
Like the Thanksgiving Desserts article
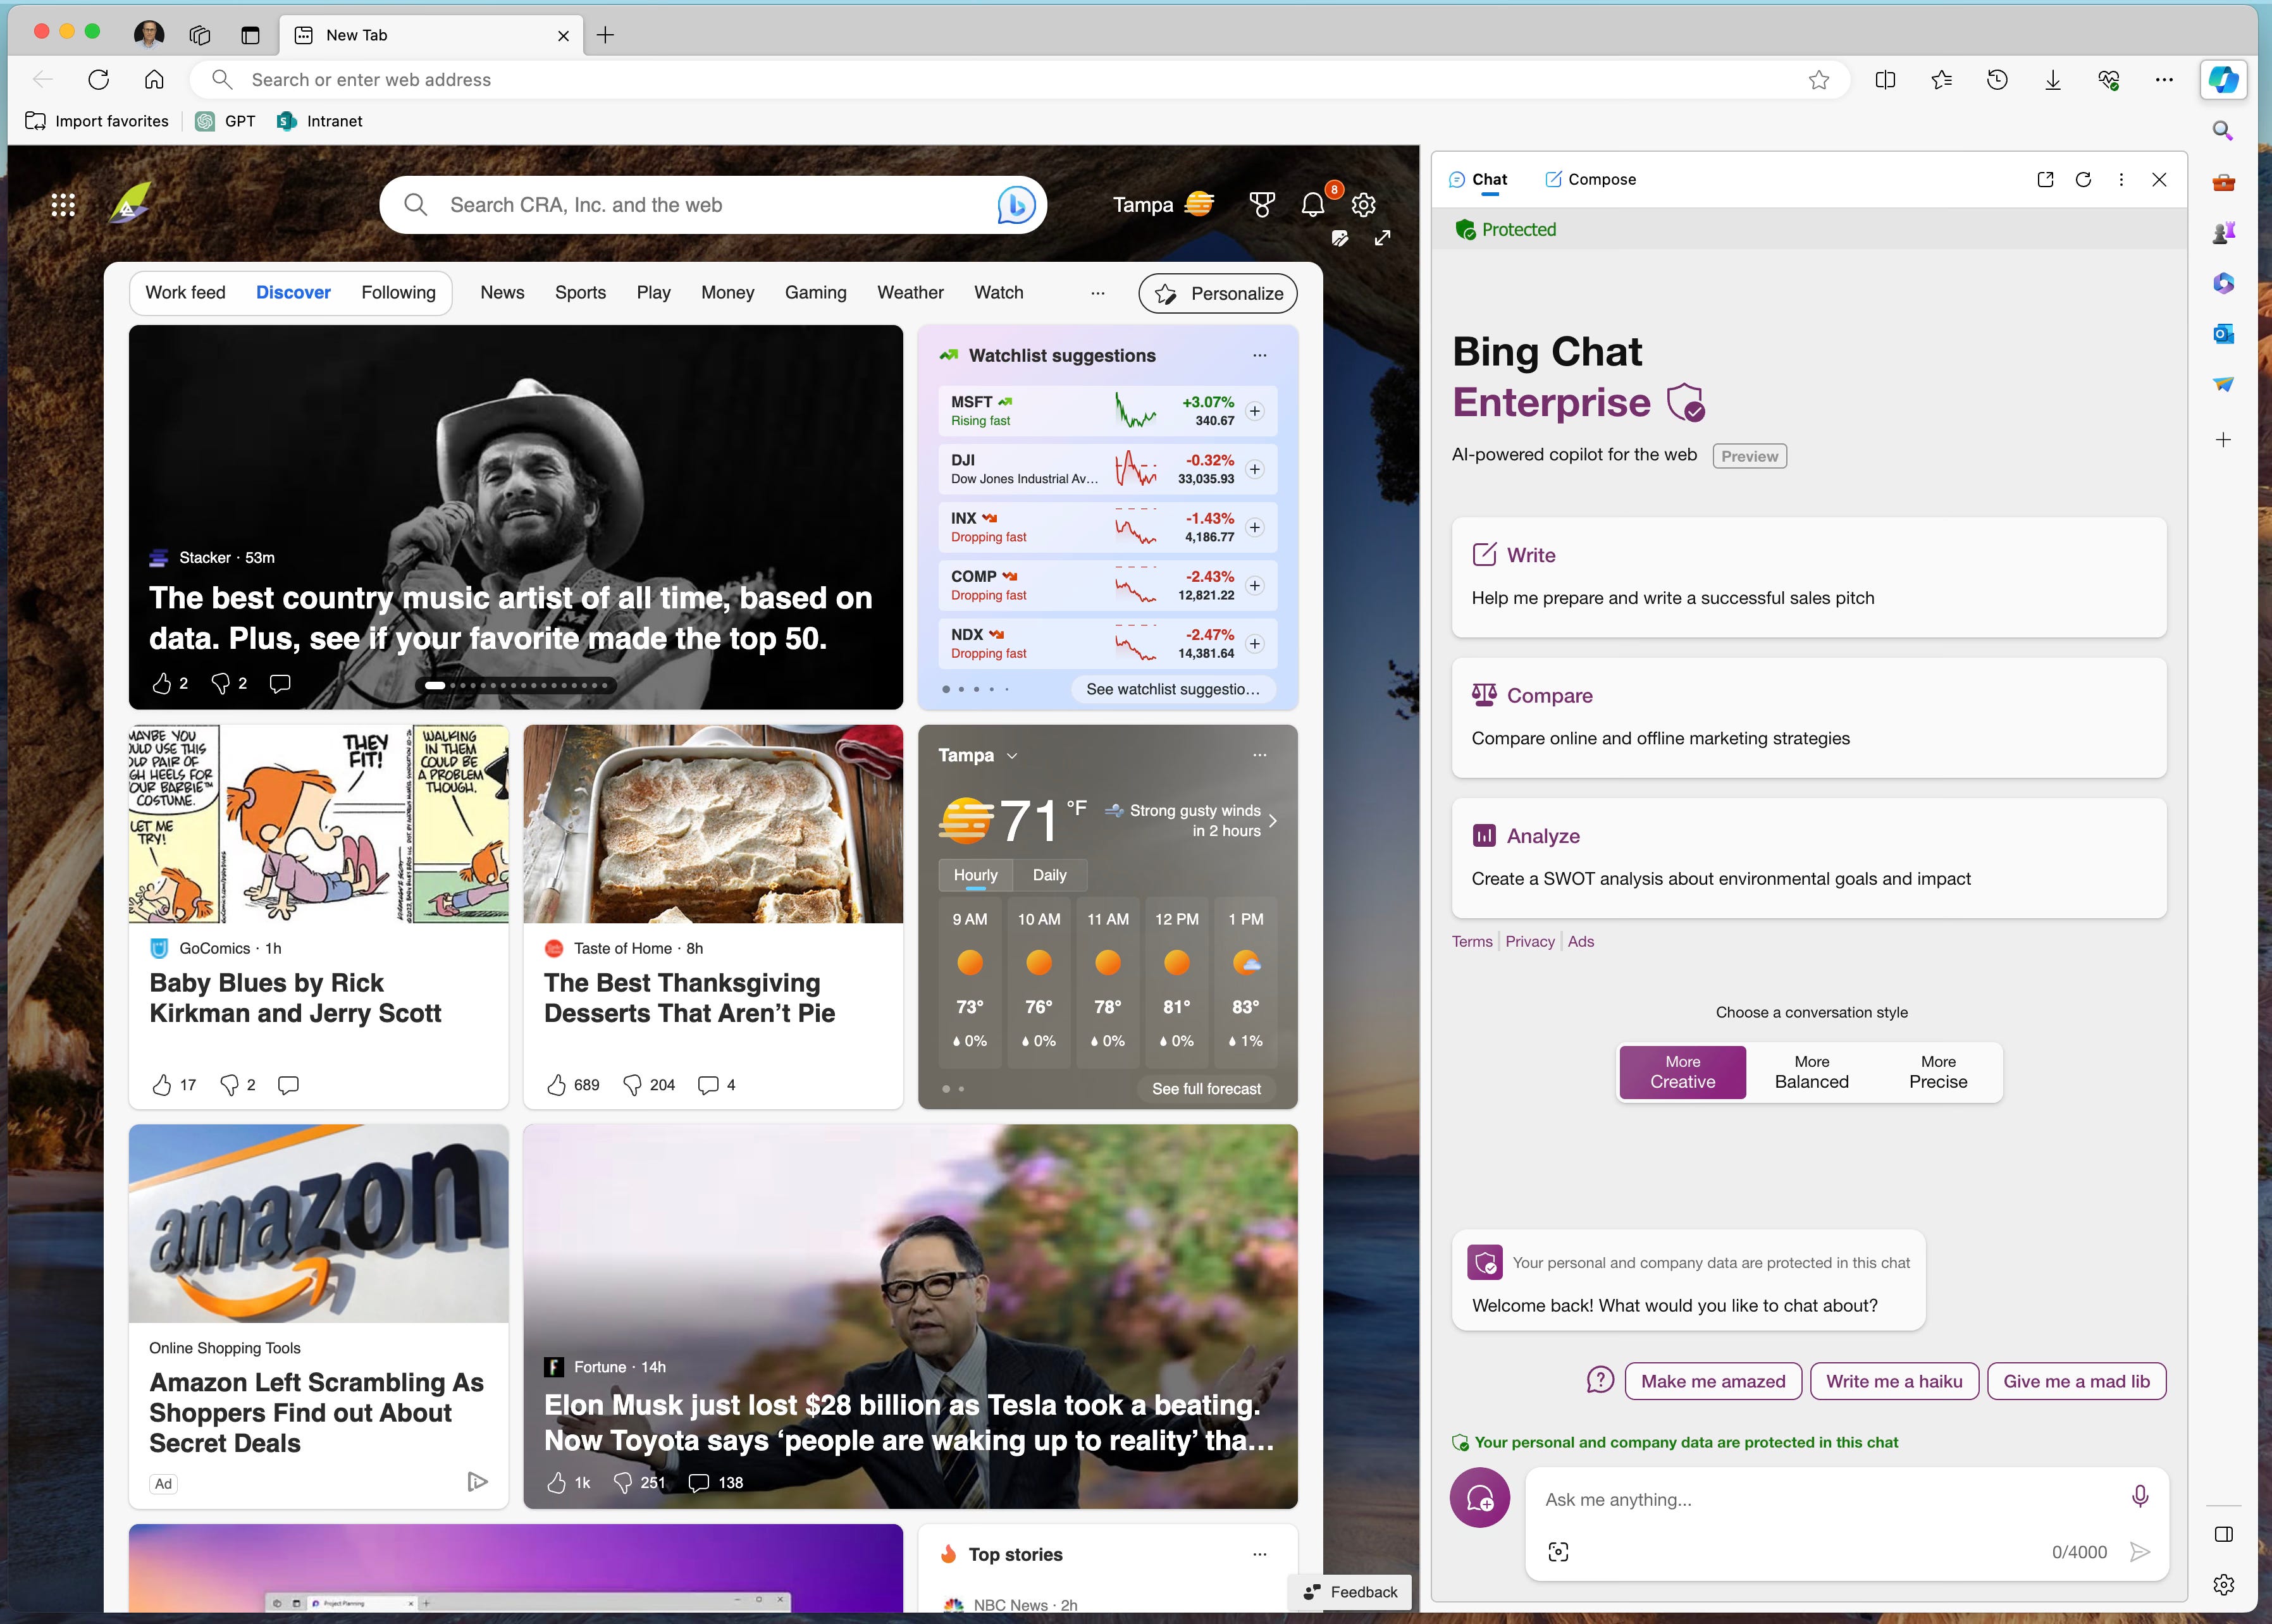click(557, 1085)
